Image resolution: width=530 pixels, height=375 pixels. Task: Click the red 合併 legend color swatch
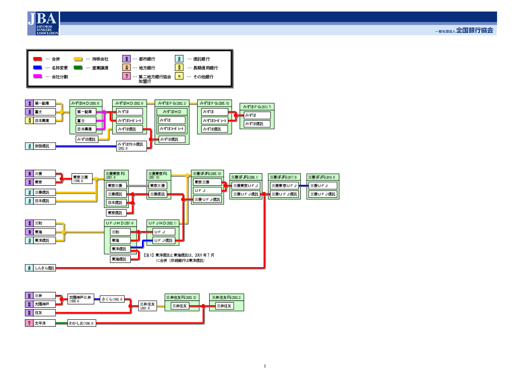[x=38, y=59]
